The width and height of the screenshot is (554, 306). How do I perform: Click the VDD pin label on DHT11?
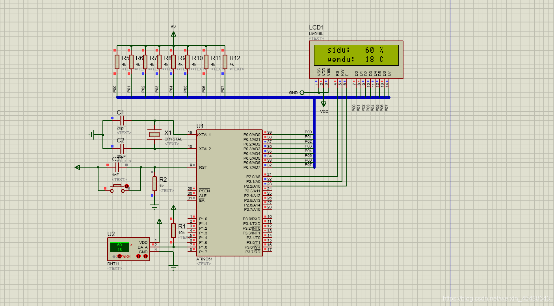click(143, 243)
